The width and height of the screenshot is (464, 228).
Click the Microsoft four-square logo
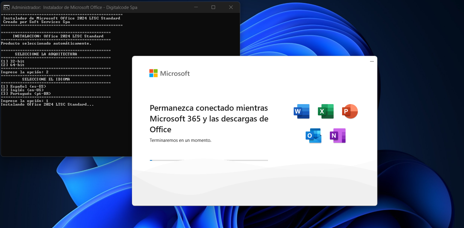pos(153,73)
